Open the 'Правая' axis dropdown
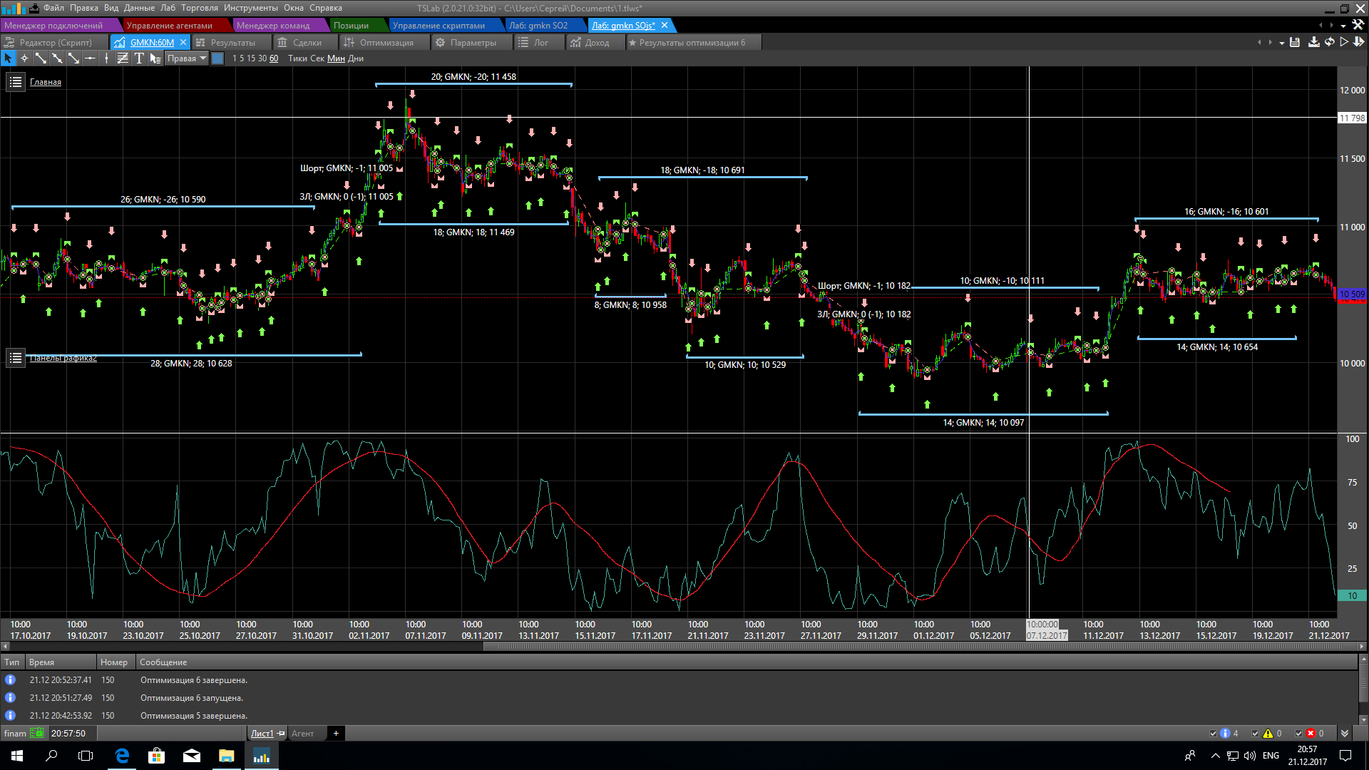The height and width of the screenshot is (770, 1369). (187, 58)
